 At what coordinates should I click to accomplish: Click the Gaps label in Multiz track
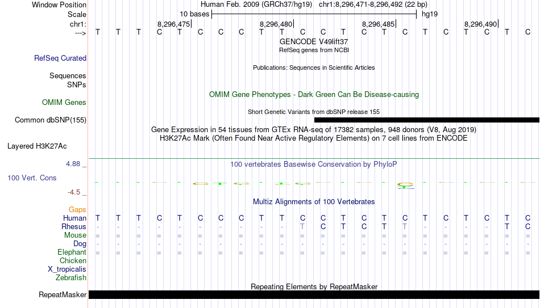[77, 210]
